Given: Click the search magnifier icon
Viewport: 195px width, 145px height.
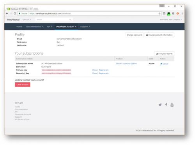Looking at the screenshot, I should point(70,20).
